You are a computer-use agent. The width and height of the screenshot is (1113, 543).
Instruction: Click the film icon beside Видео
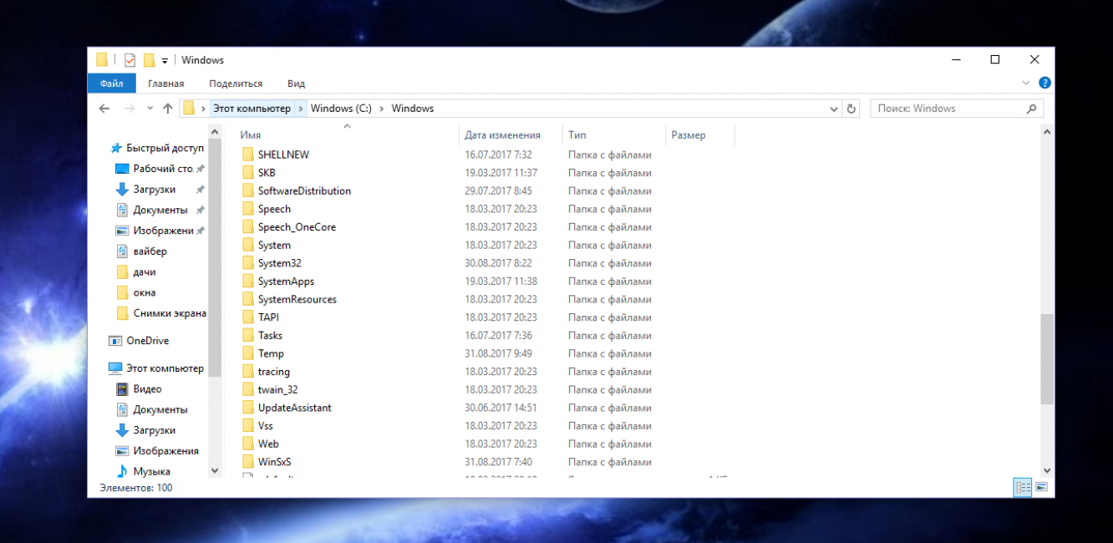tap(122, 389)
